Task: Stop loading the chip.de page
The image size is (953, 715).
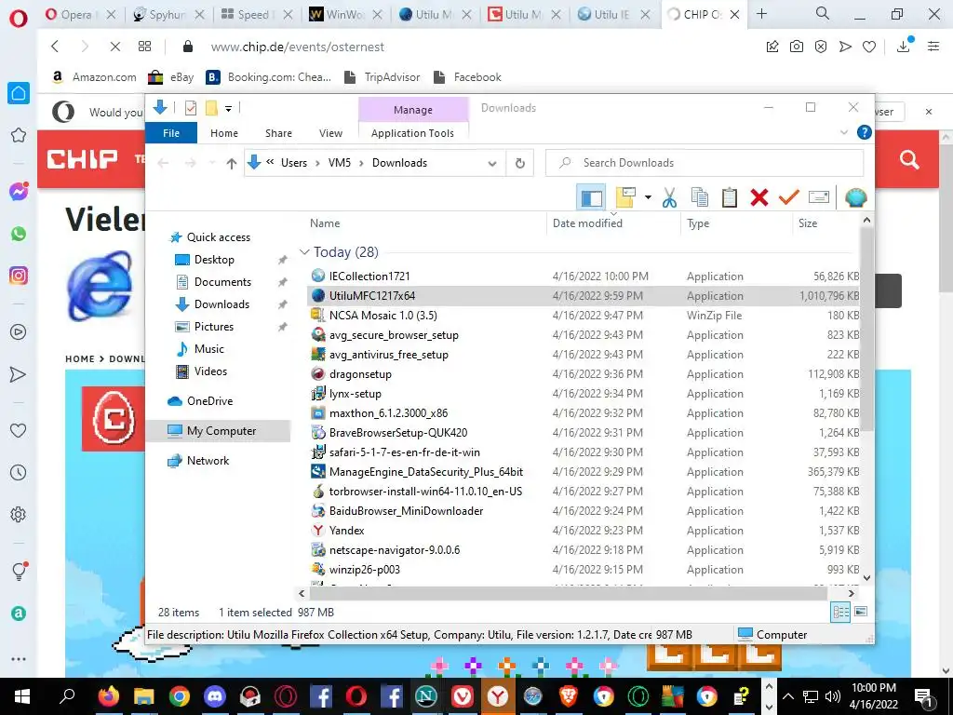Action: [x=114, y=47]
